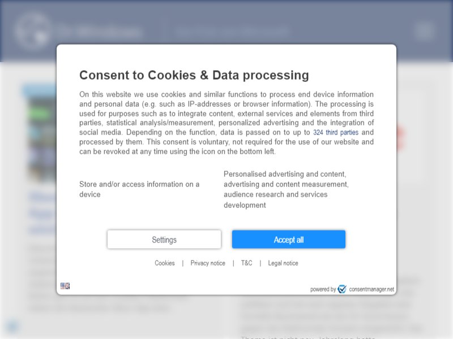Viewport: 453px width, 339px height.
Task: Click the blurred blue article headline on the left
Action: tap(42, 214)
